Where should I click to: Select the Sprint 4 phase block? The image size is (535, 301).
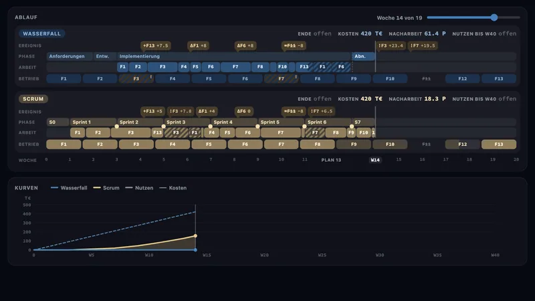click(234, 122)
